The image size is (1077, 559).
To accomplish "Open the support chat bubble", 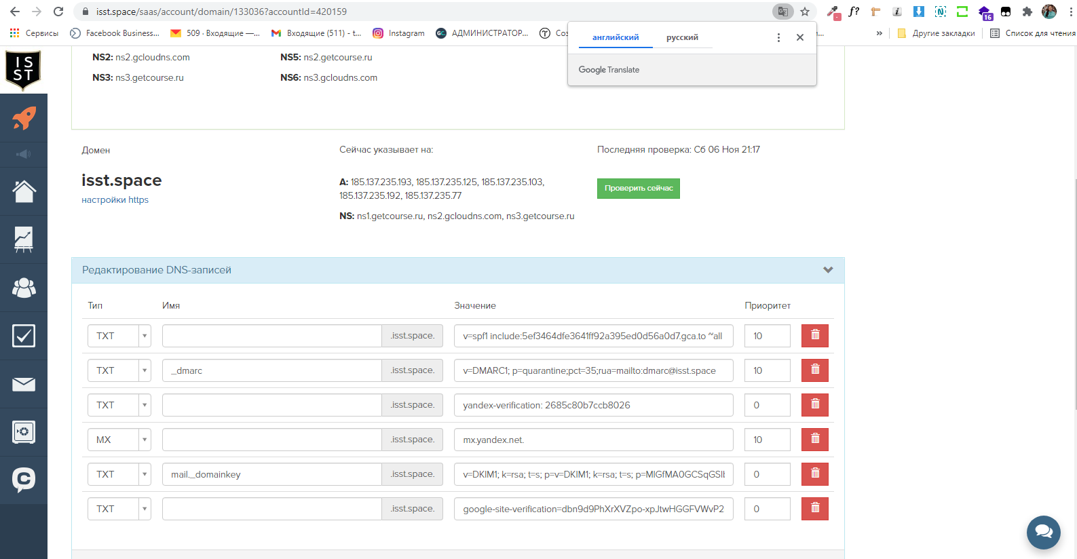I will pos(1043,533).
